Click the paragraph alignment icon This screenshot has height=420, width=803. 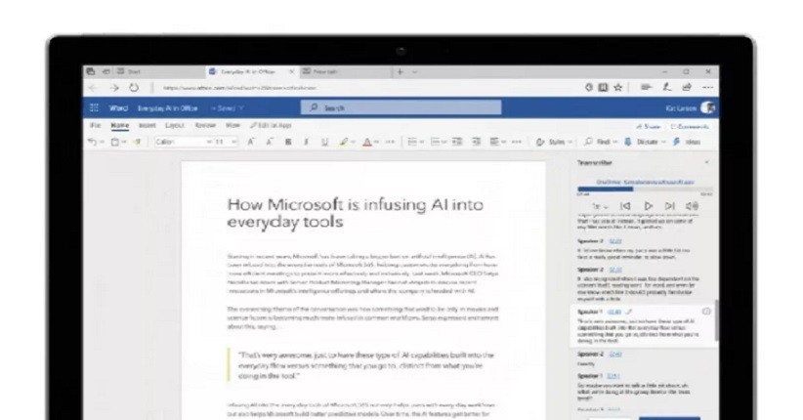[494, 142]
